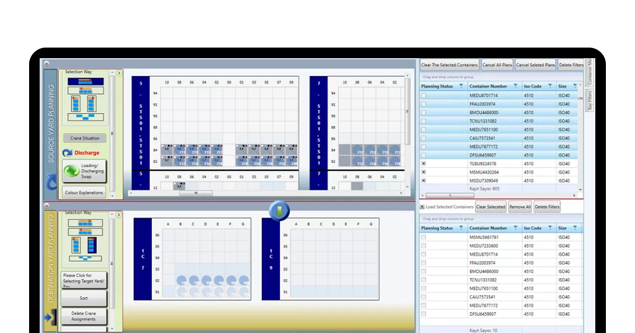Viewport: 635px width, 333px height.
Task: Open Container side tab above Bay Filters
Action: tap(590, 72)
